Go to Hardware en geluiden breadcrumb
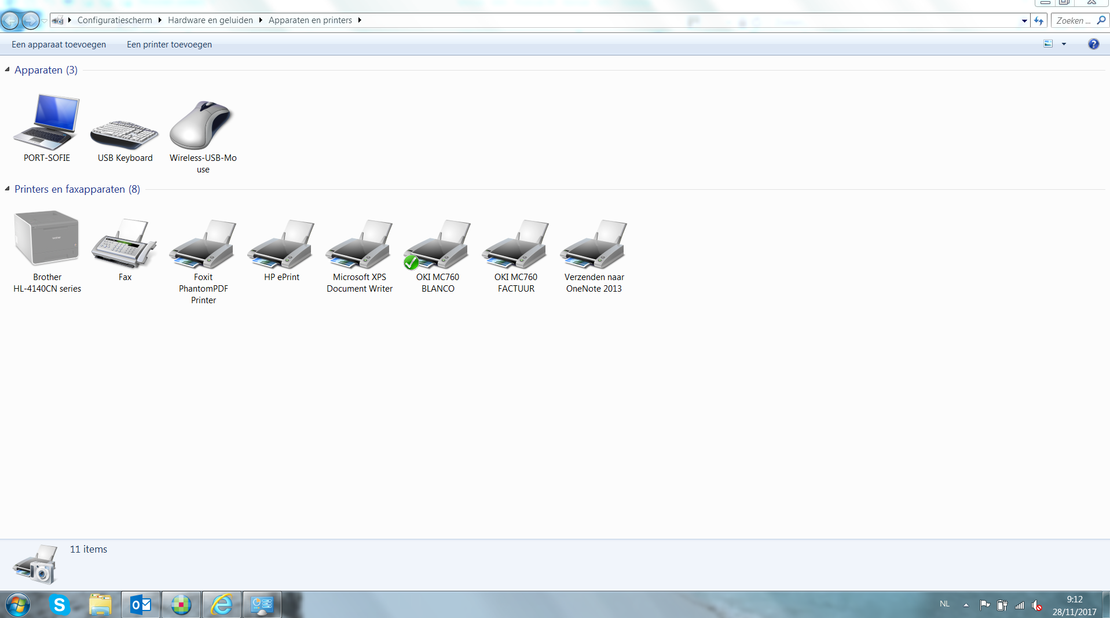Image resolution: width=1110 pixels, height=618 pixels. tap(210, 20)
